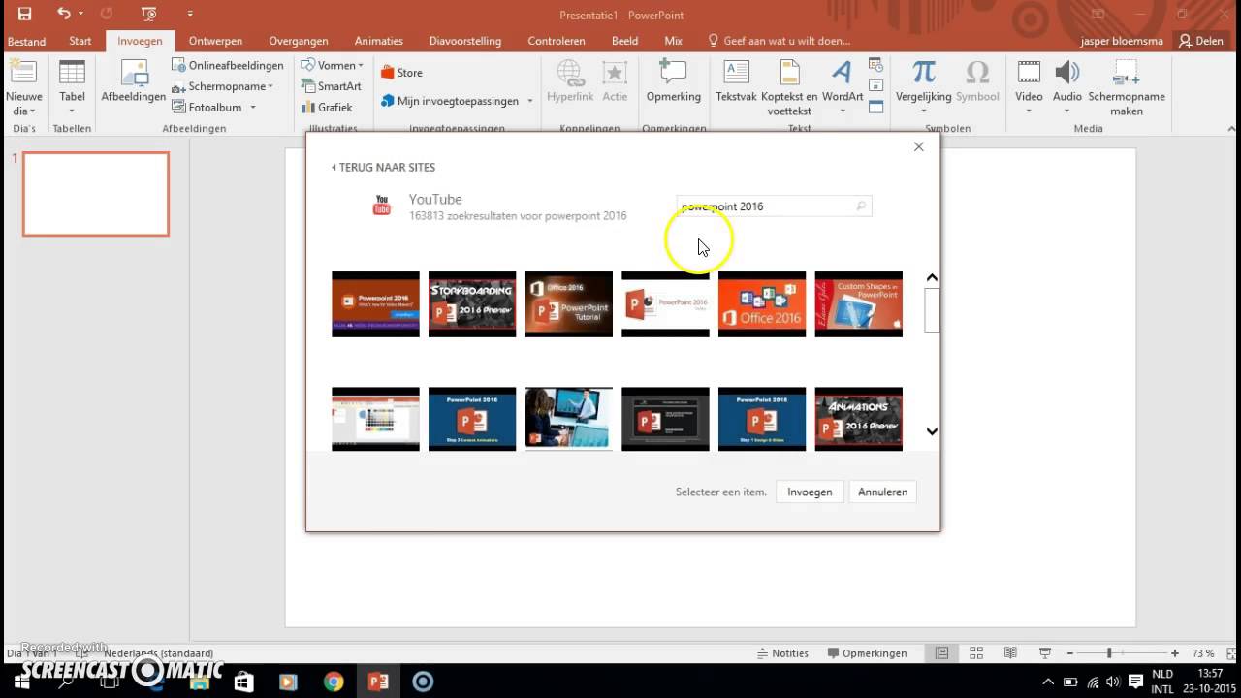This screenshot has width=1241, height=698.
Task: Open the Vormen shapes dropdown
Action: point(332,65)
